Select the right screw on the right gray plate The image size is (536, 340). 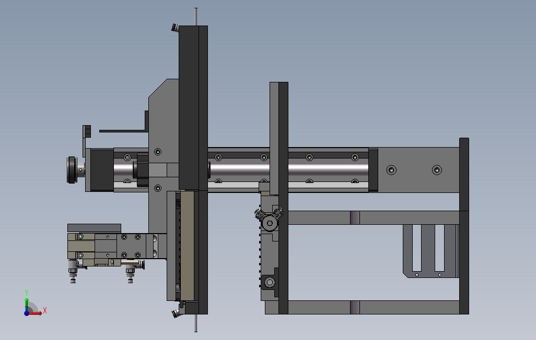click(437, 169)
